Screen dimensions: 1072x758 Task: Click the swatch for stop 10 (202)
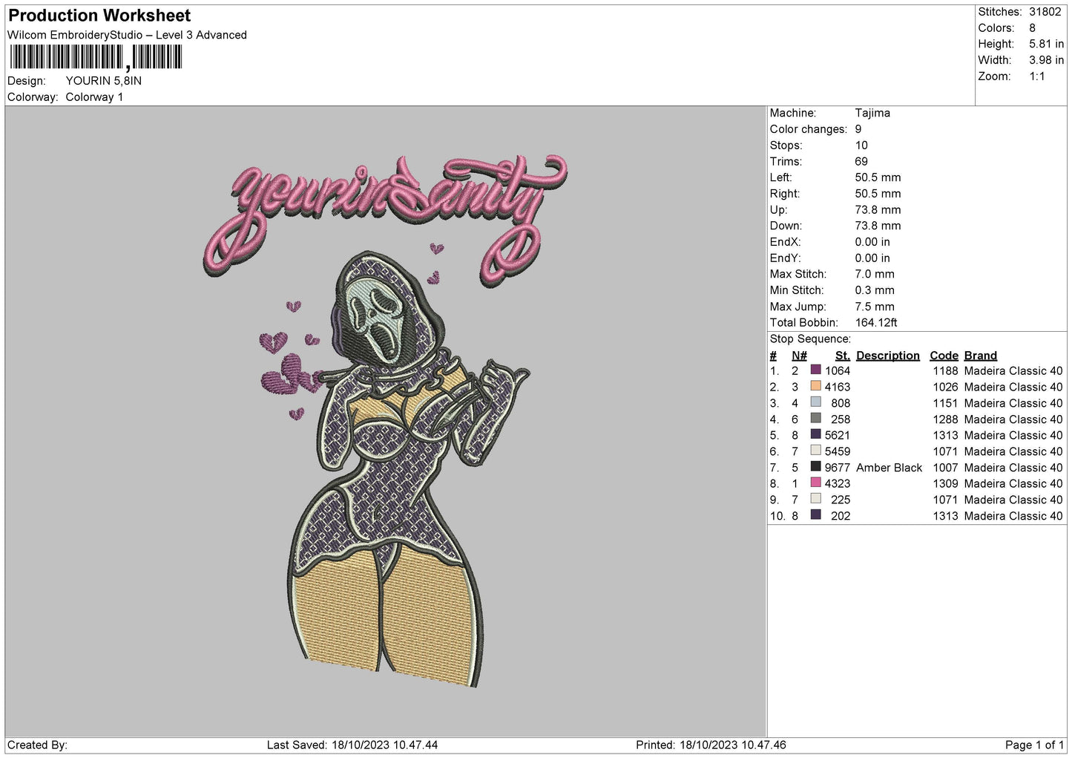point(815,515)
